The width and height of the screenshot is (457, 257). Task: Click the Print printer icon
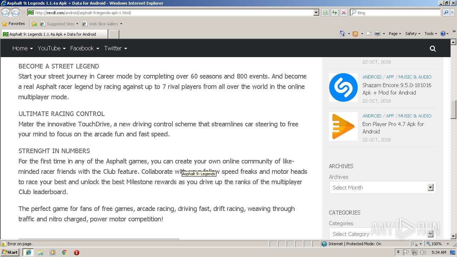point(378,34)
